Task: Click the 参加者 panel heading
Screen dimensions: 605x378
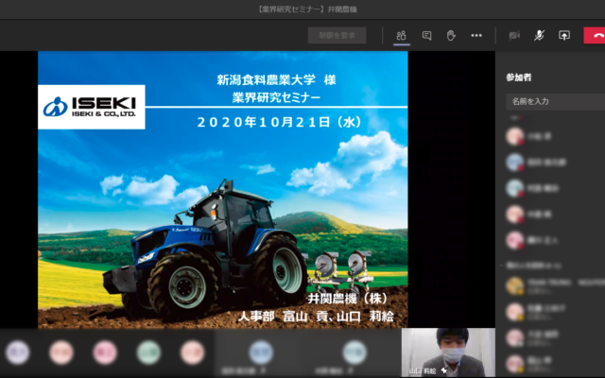Action: click(x=519, y=77)
